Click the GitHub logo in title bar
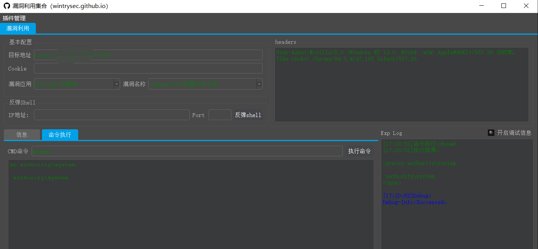Image resolution: width=538 pixels, height=249 pixels. (7, 6)
